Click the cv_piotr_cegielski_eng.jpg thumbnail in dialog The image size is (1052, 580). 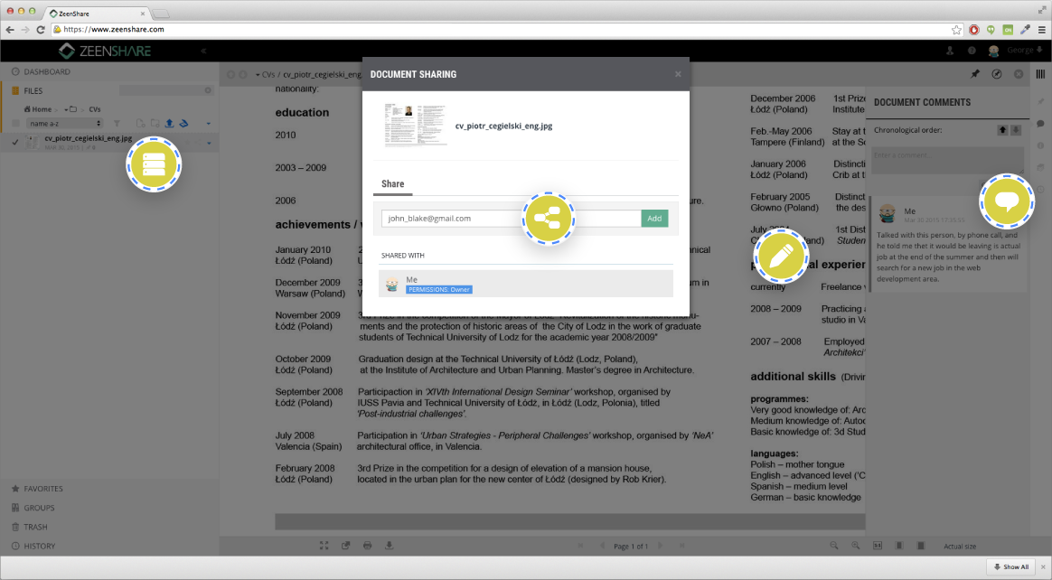coord(416,125)
